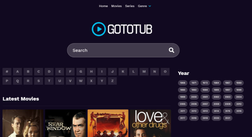Expand the Genre dropdown chevron

point(150,6)
